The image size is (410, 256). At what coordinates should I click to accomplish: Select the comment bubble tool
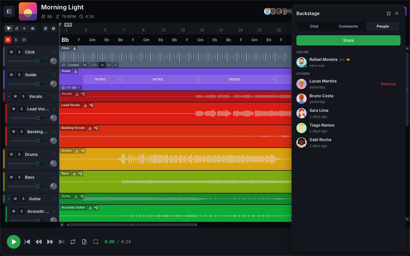click(x=33, y=28)
